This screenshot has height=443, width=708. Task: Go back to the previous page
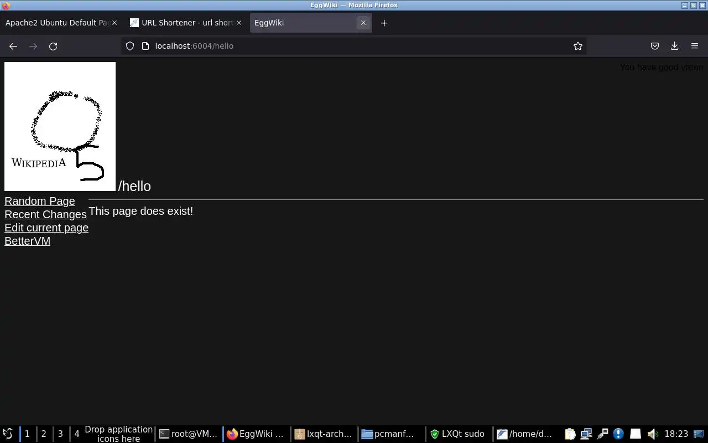tap(13, 46)
